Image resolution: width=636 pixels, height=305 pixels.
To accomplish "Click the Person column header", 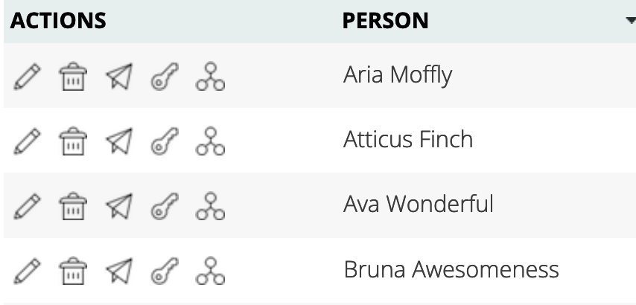I will coord(385,21).
